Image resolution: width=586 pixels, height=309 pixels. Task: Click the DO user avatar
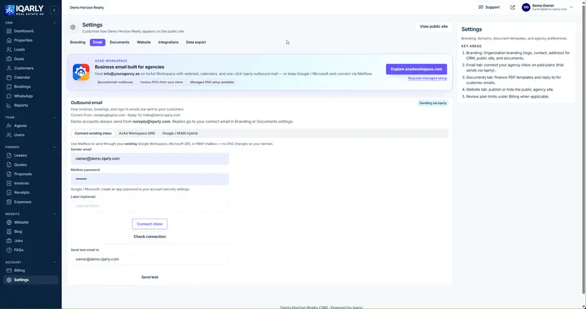click(x=526, y=7)
